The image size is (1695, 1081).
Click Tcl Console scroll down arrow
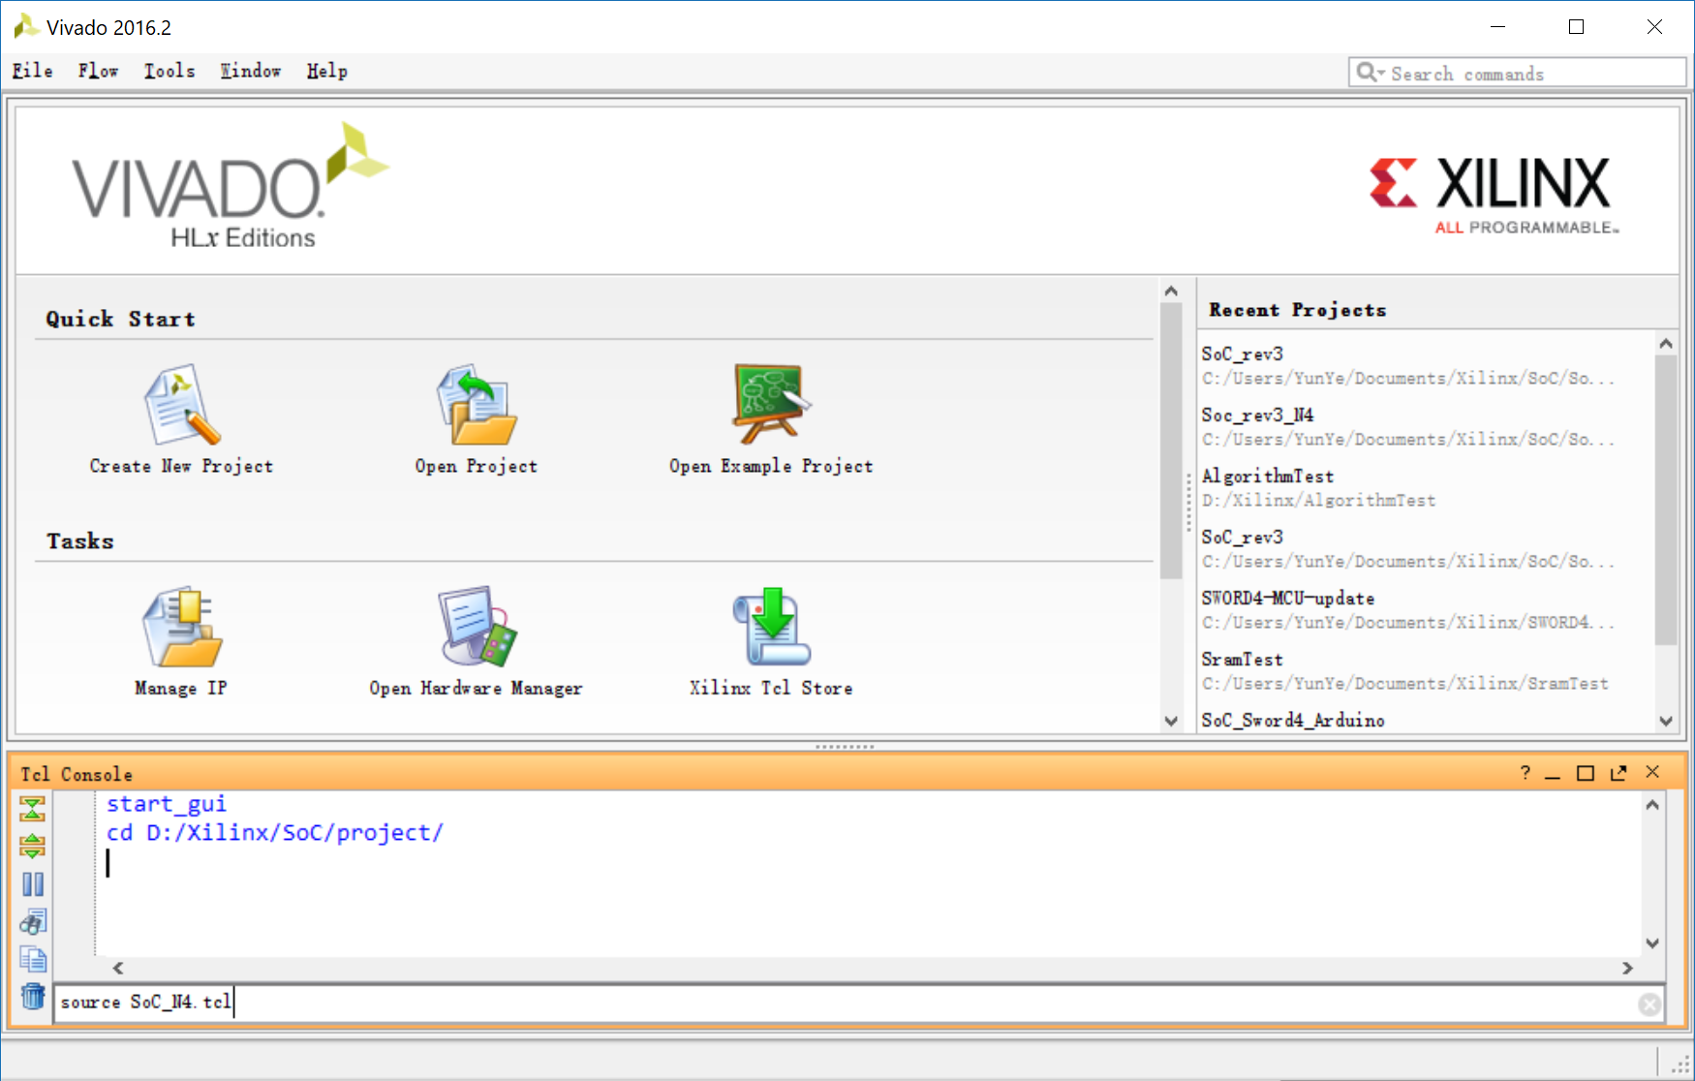pyautogui.click(x=1652, y=942)
